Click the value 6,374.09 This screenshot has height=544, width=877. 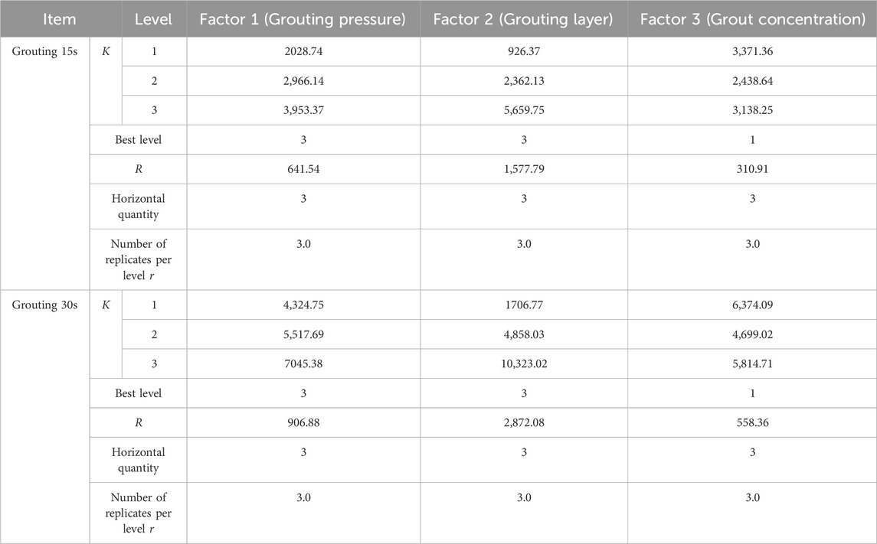(x=752, y=305)
